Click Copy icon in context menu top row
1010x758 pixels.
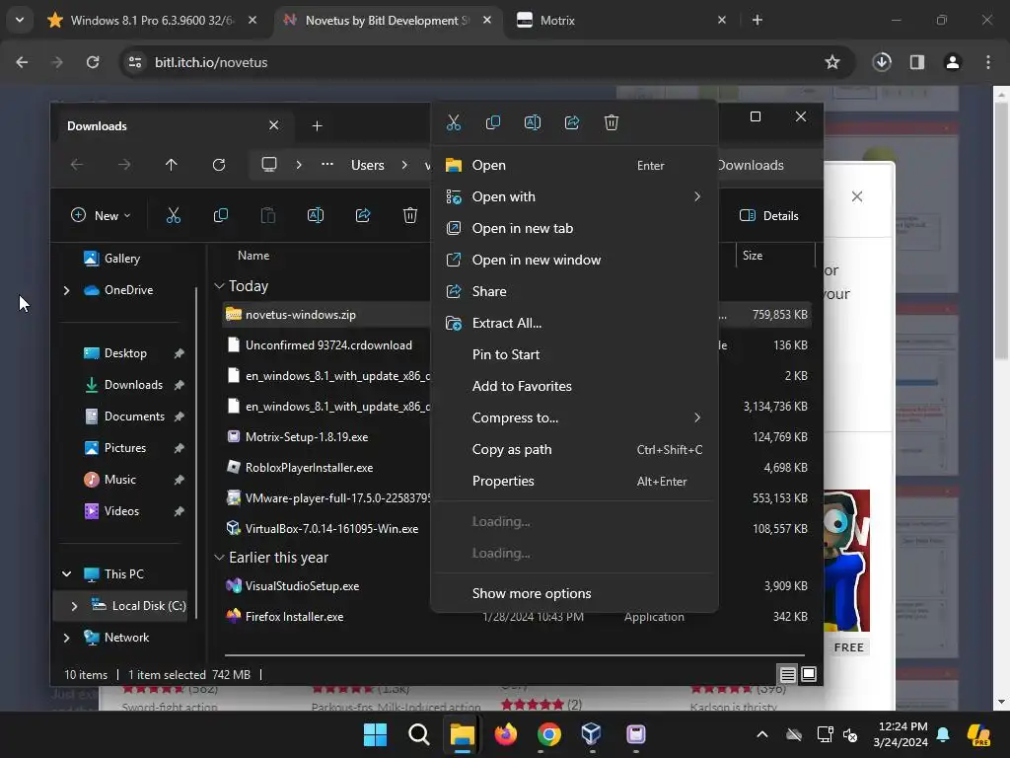(493, 122)
